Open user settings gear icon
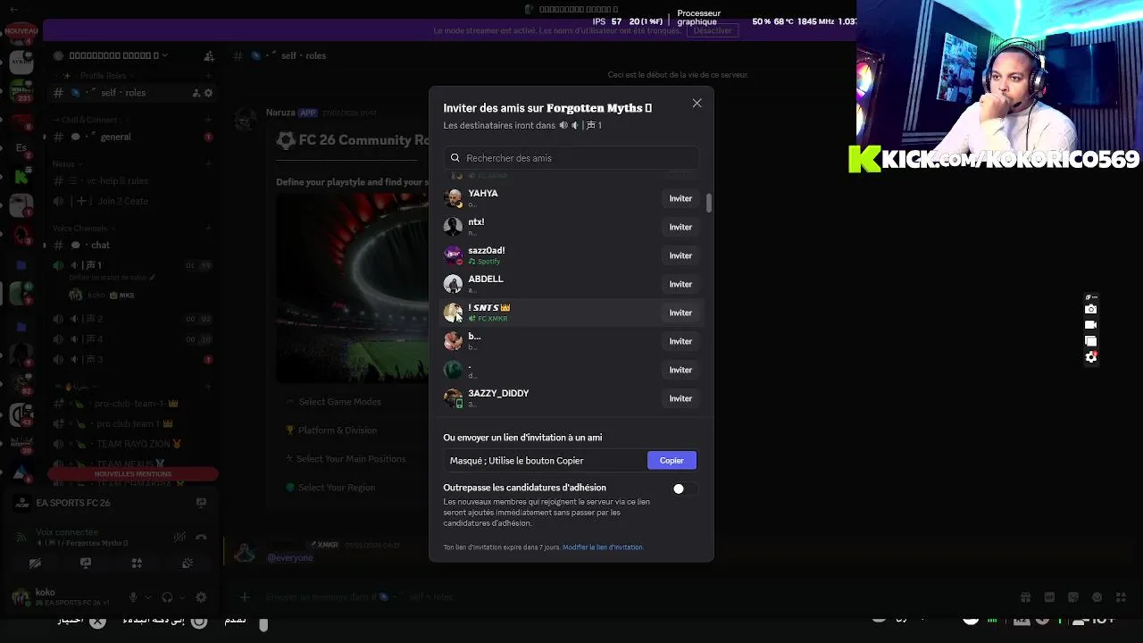Screen dimensions: 1143x643 coord(201,597)
